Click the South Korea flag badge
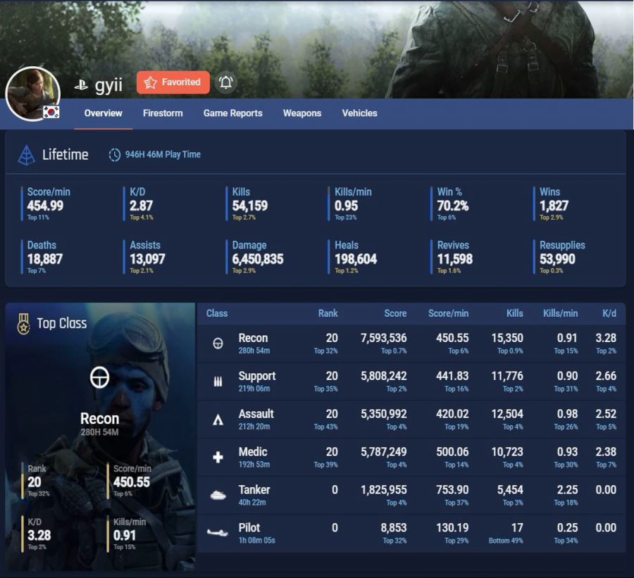The image size is (634, 578). (x=51, y=112)
